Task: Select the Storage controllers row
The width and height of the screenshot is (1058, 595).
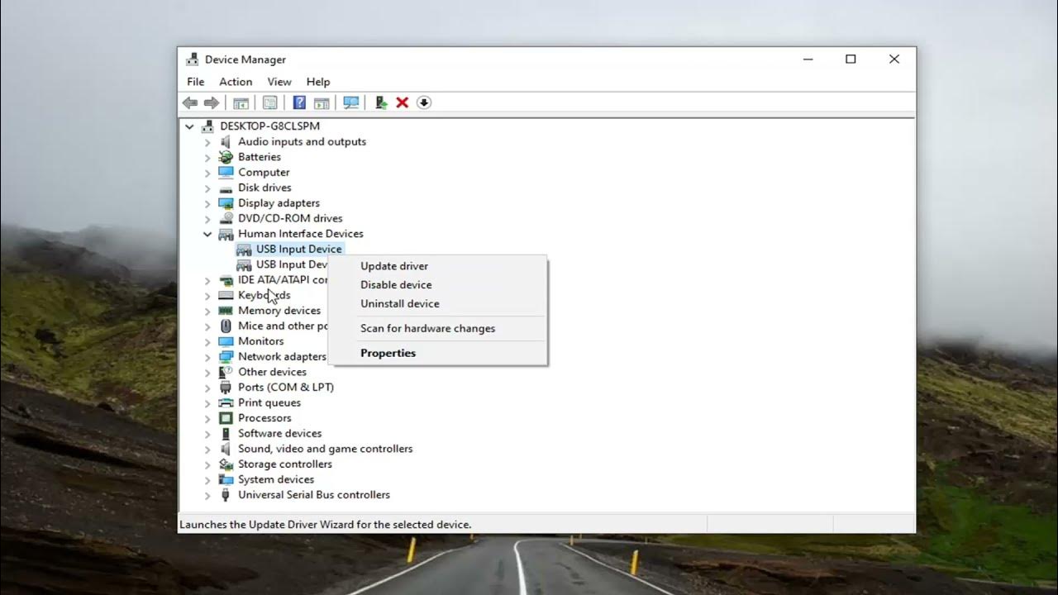Action: (x=285, y=464)
